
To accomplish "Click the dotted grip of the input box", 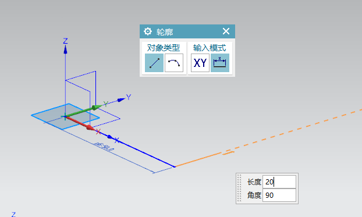I will coord(239,188).
